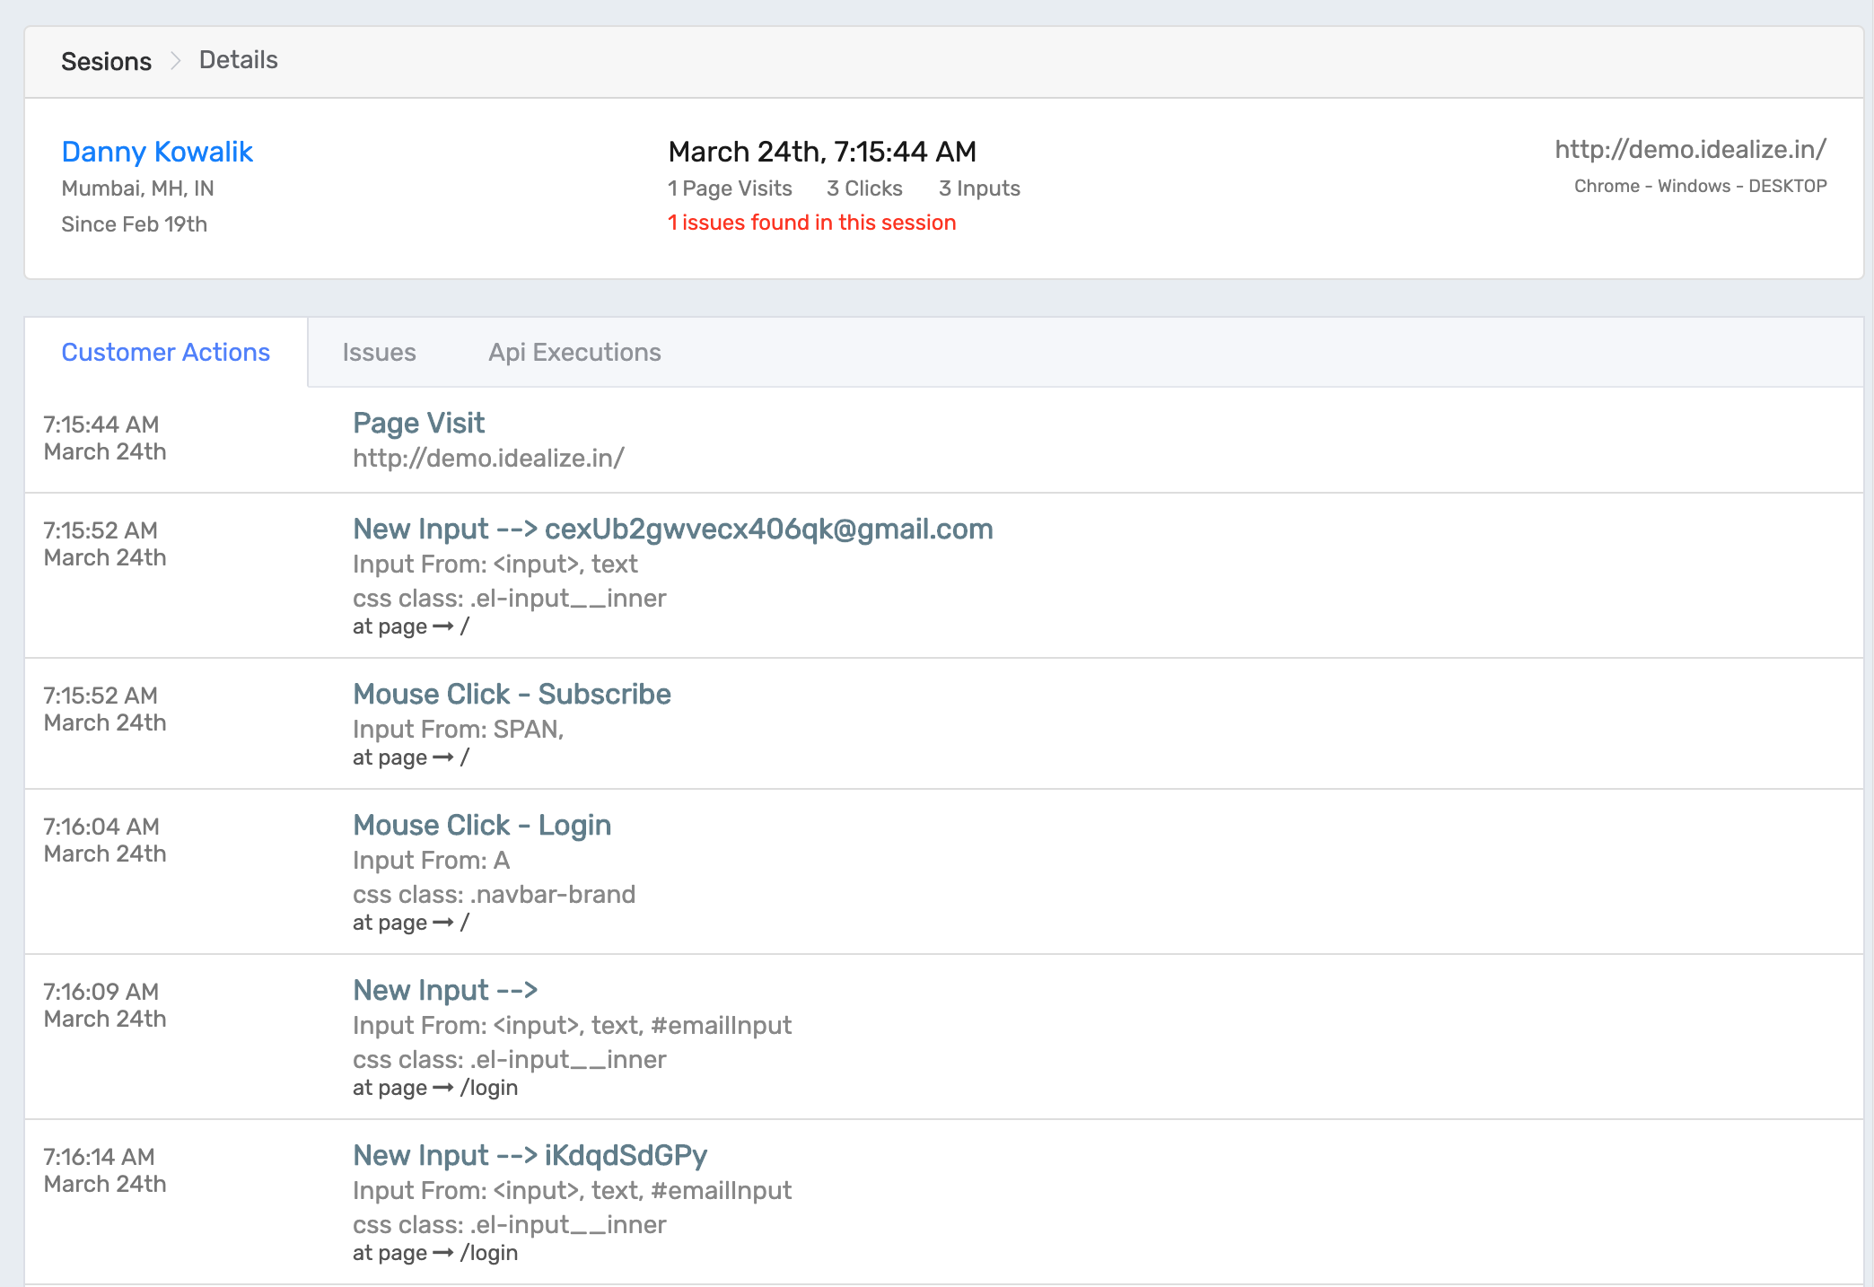Open '1 issues found in this session'
Image resolution: width=1874 pixels, height=1287 pixels.
pyautogui.click(x=811, y=223)
